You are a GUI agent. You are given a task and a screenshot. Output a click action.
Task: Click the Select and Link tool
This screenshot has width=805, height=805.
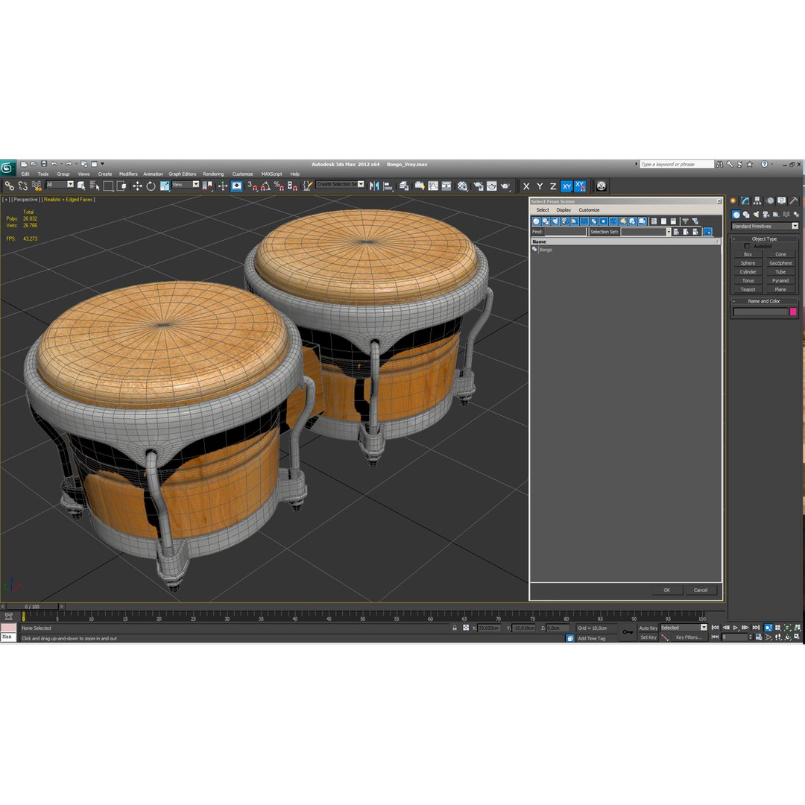click(9, 186)
